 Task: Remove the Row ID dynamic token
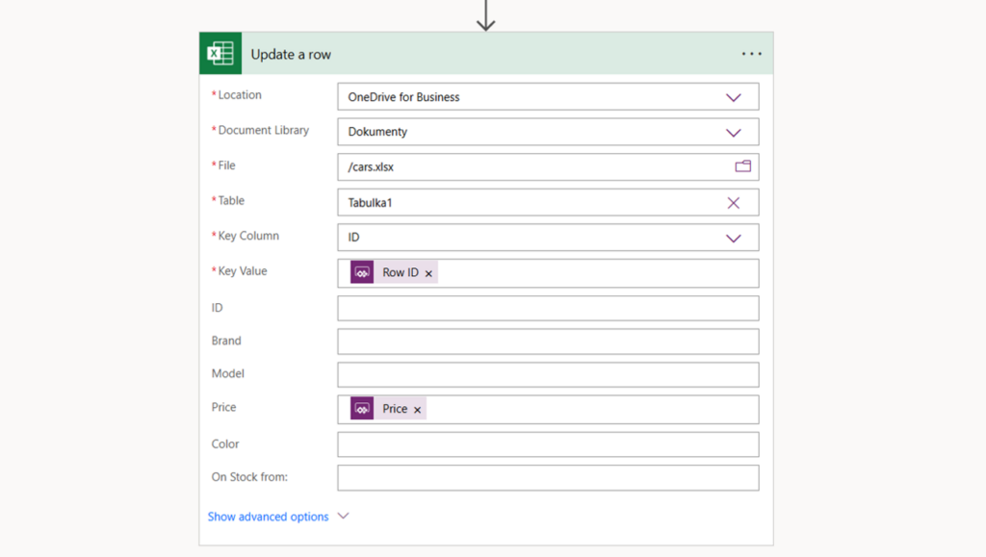click(x=428, y=273)
